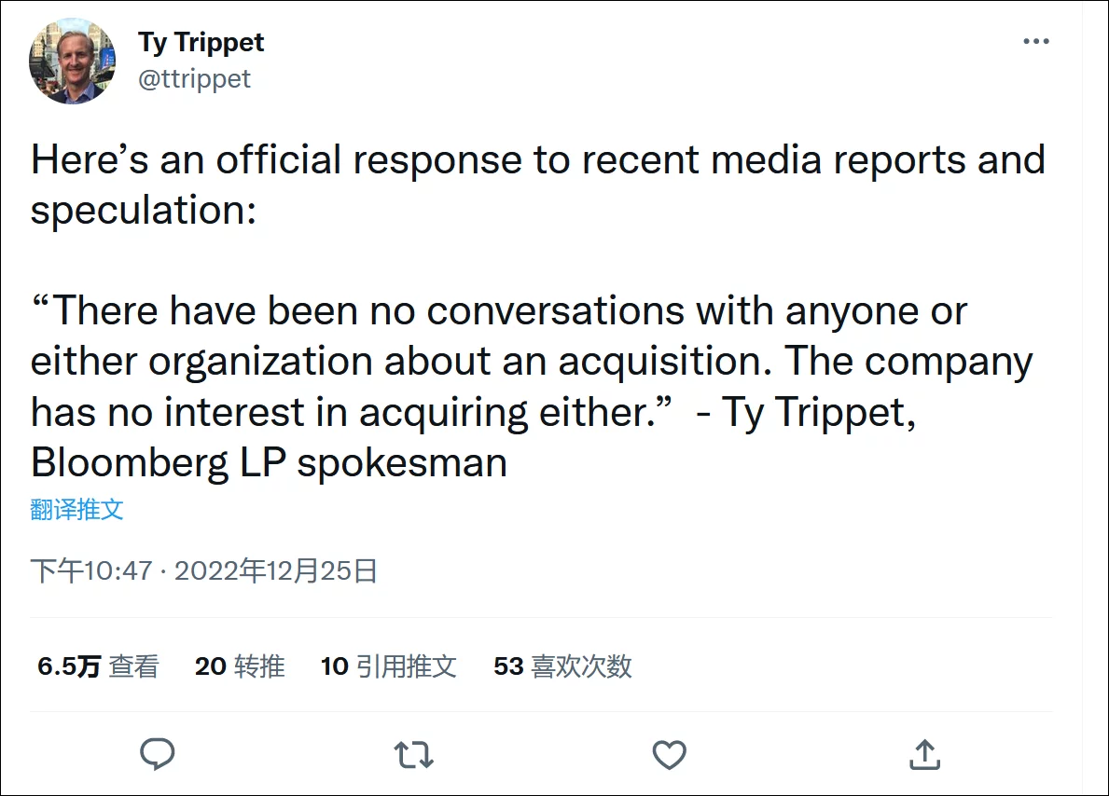Click the share upload arrow icon

[x=923, y=753]
